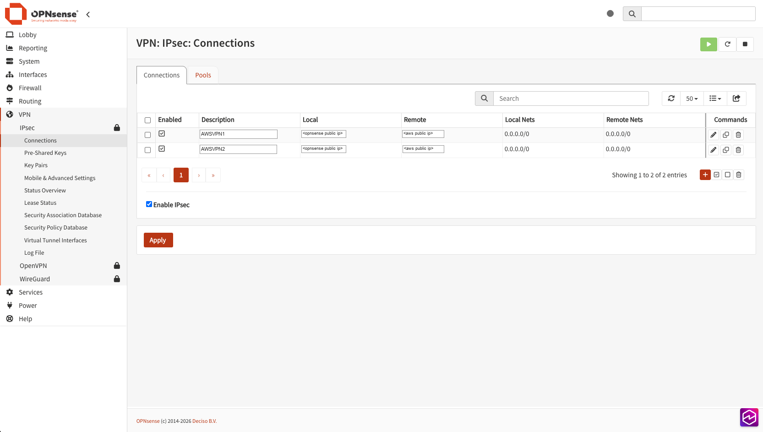Expand the Interfaces menu

pos(64,75)
